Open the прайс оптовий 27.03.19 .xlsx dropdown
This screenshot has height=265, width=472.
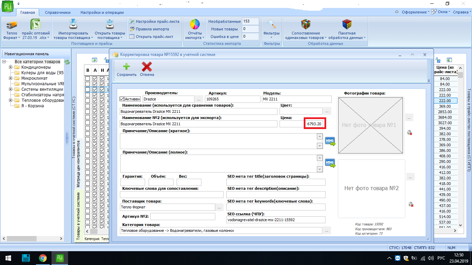pos(36,29)
